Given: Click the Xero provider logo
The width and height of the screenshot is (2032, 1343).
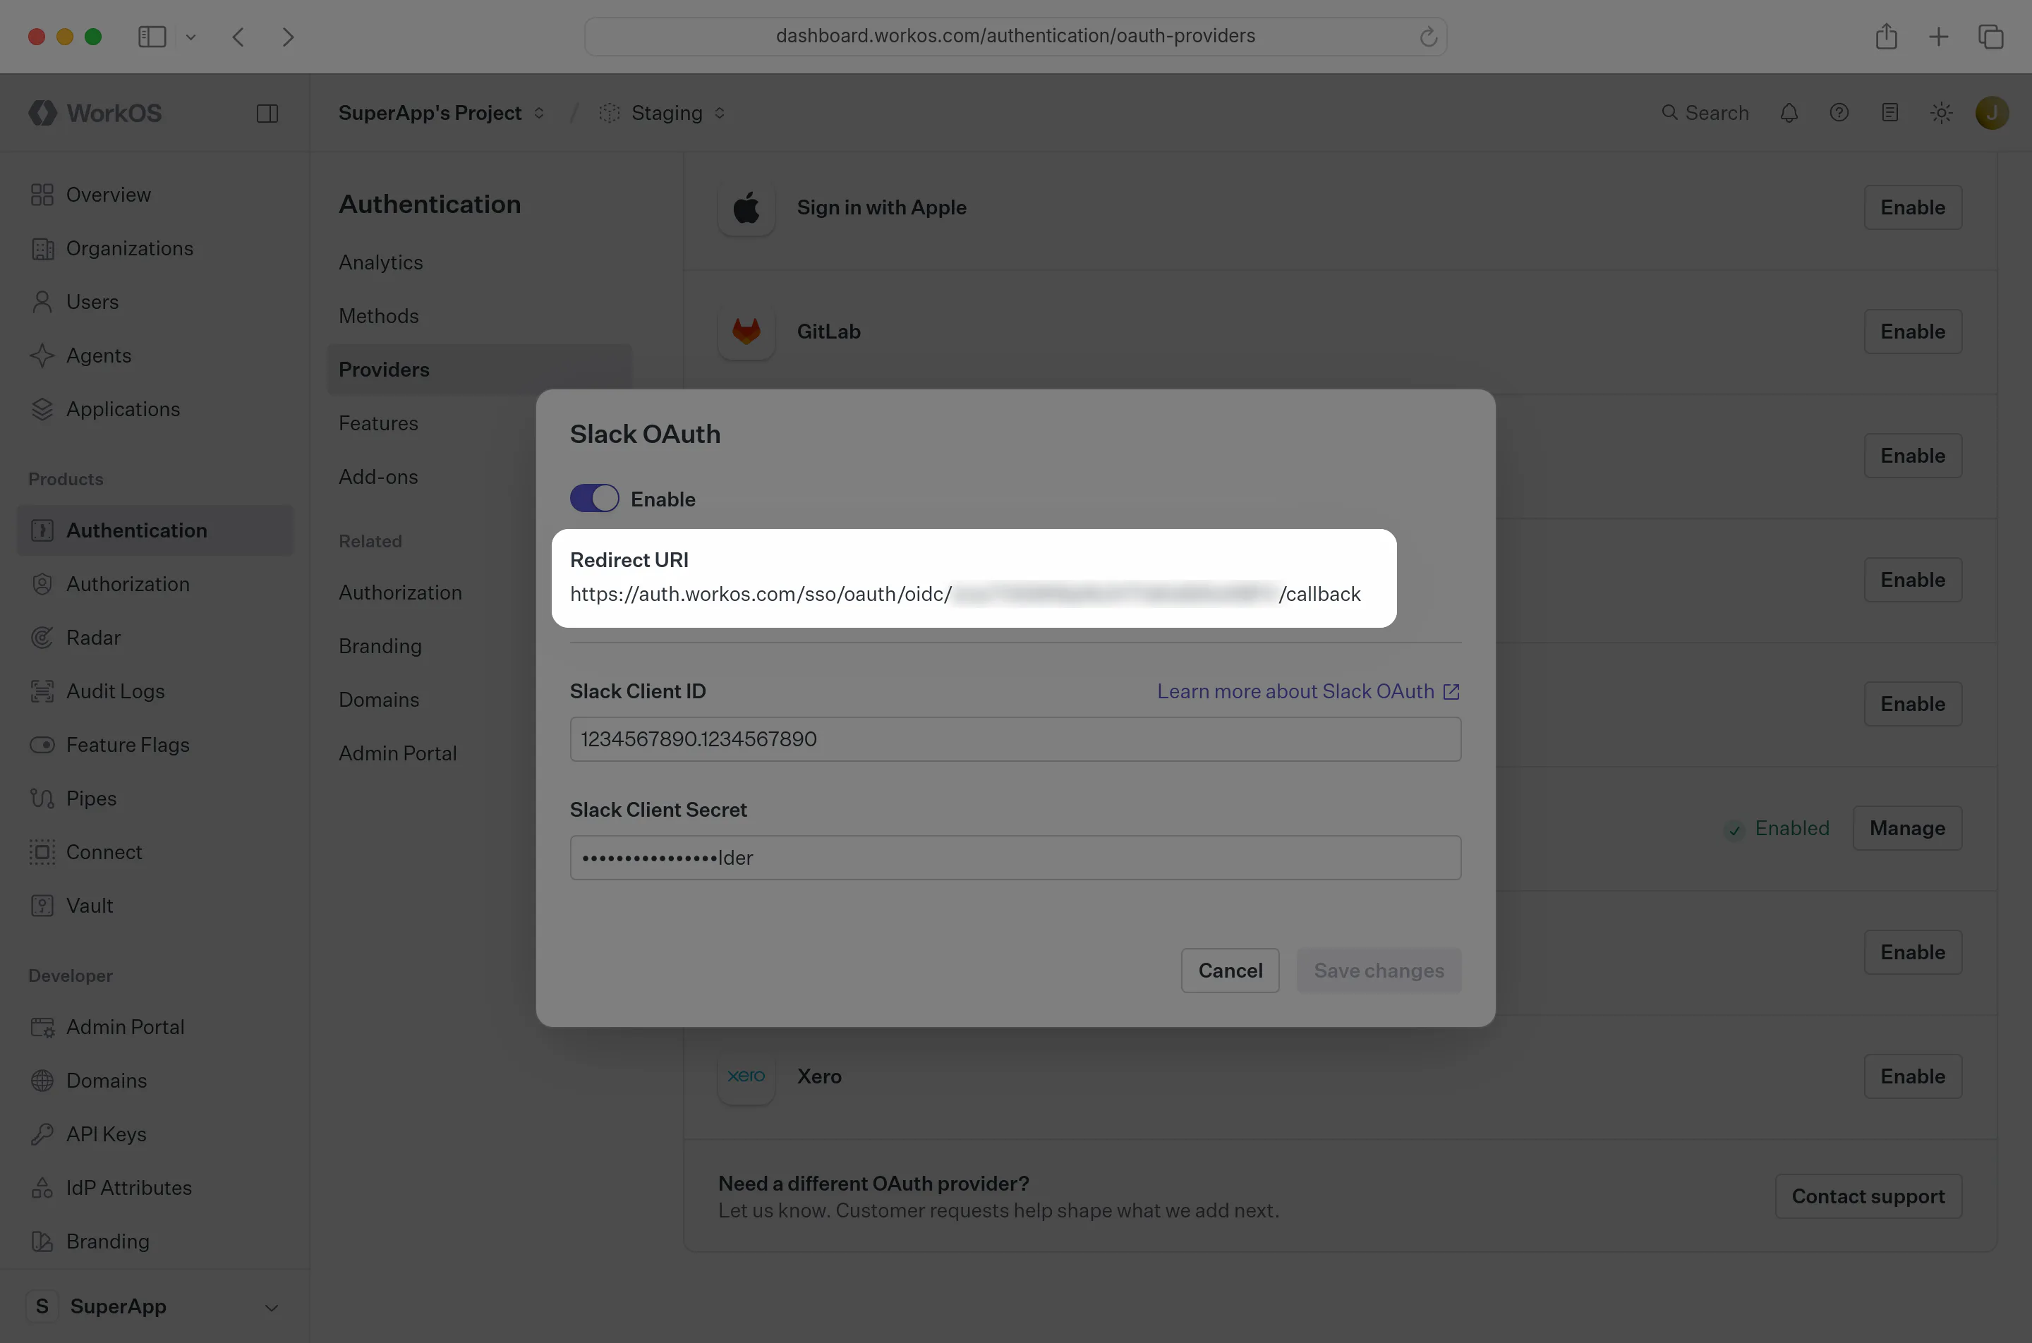Looking at the screenshot, I should 746,1076.
